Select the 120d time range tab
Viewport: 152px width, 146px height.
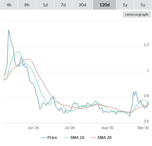click(105, 5)
